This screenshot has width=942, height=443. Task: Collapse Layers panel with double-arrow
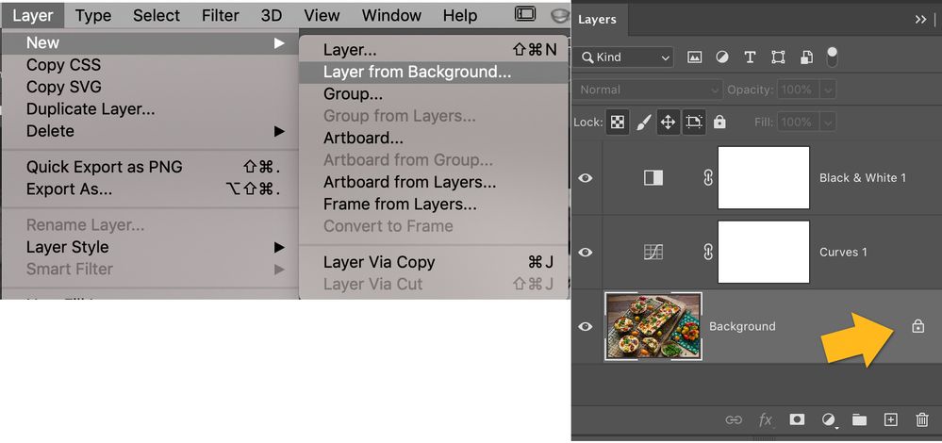coord(920,19)
